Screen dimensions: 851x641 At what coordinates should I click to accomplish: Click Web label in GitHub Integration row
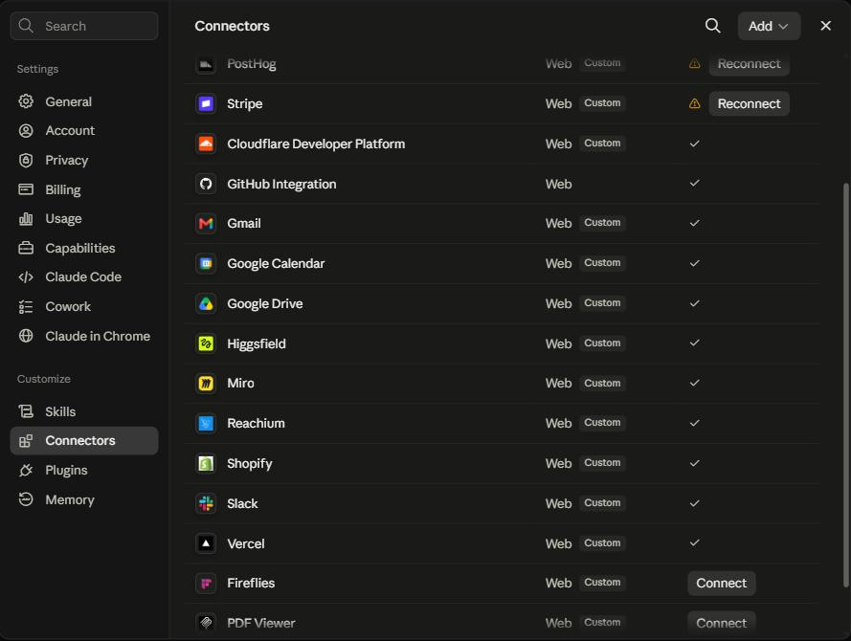point(558,184)
